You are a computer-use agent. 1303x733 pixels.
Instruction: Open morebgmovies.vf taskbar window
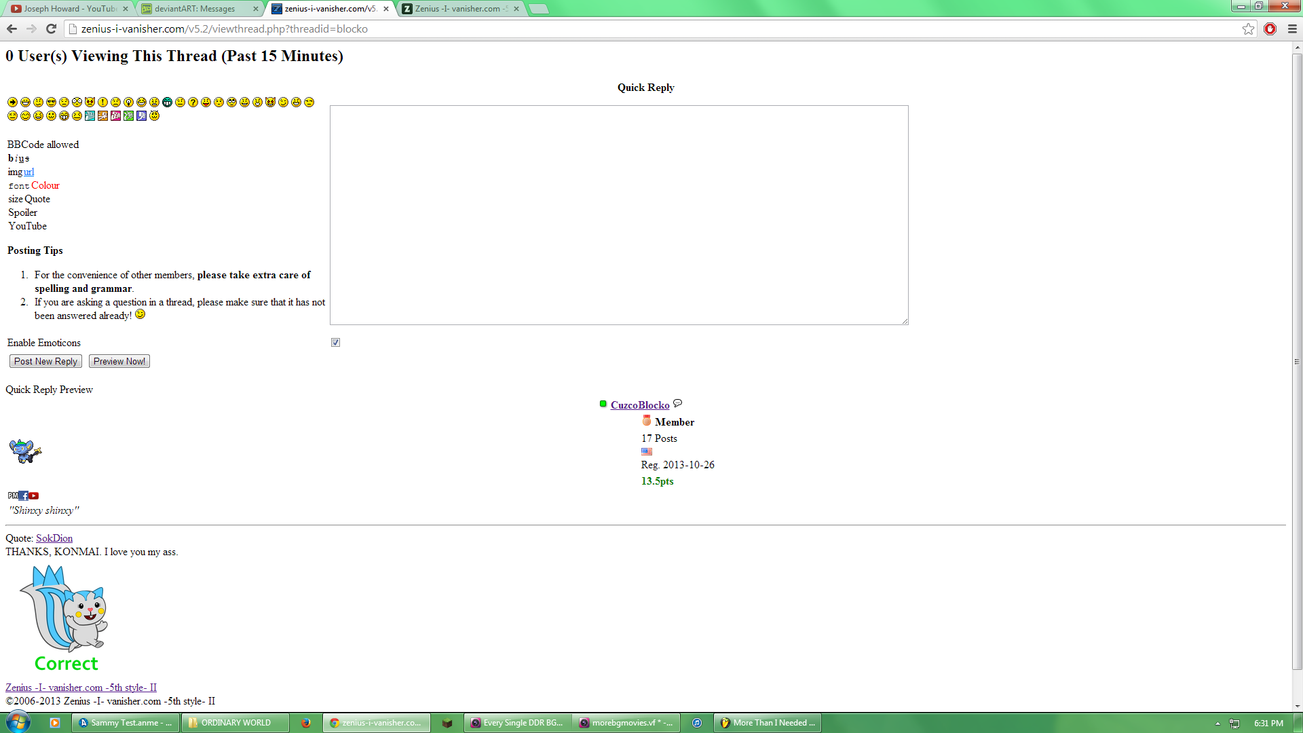[x=626, y=723]
